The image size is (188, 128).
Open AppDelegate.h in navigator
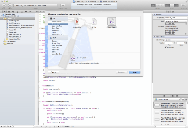pyautogui.click(x=14, y=21)
